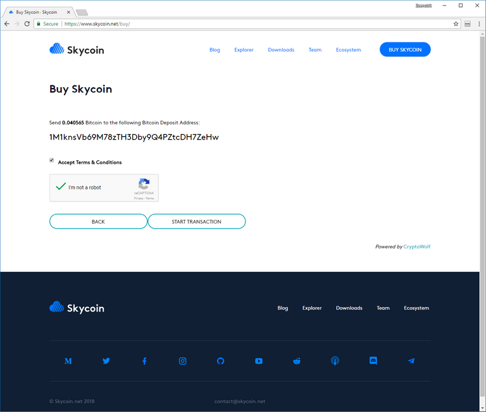Open the Facebook icon in the footer
Screen dimensions: 486x412
click(x=144, y=361)
